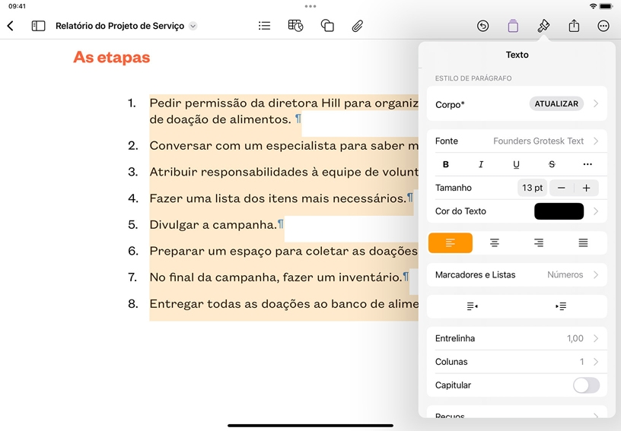Apply underline formatting
621x431 pixels.
pos(516,164)
